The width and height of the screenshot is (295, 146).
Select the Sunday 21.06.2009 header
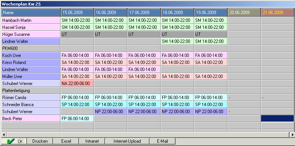(278, 13)
